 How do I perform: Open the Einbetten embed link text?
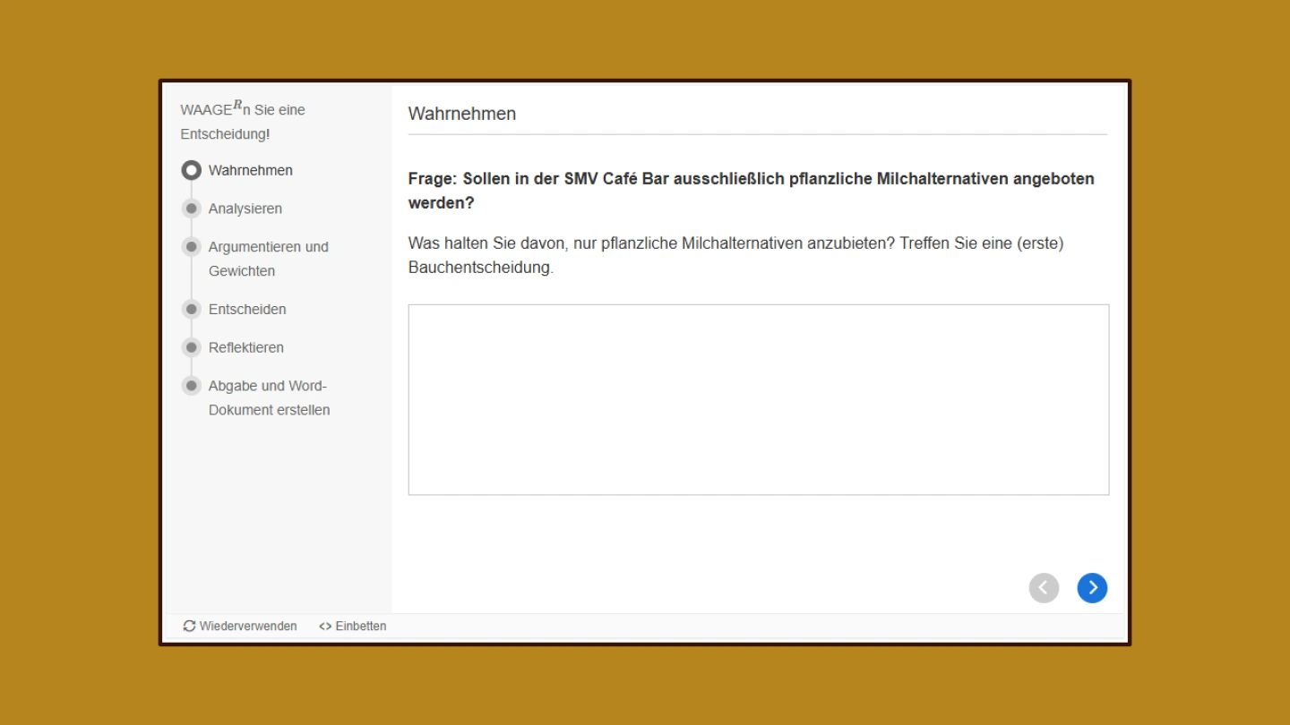[x=361, y=626]
